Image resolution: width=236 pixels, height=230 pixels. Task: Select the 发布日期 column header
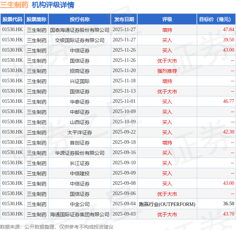point(124,19)
